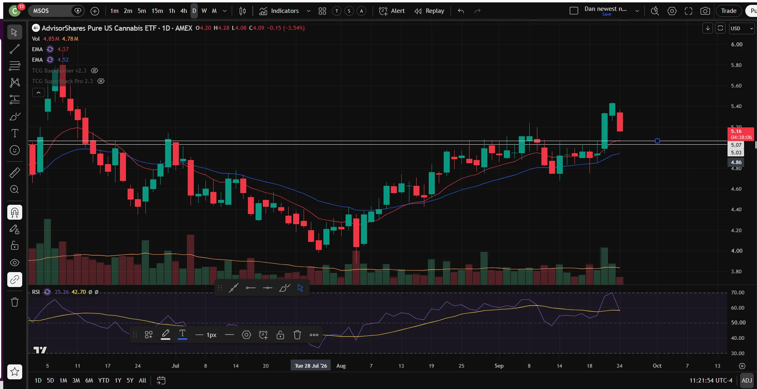Switch to the 15m timeframe
Screen dimensions: 757x389
point(157,11)
